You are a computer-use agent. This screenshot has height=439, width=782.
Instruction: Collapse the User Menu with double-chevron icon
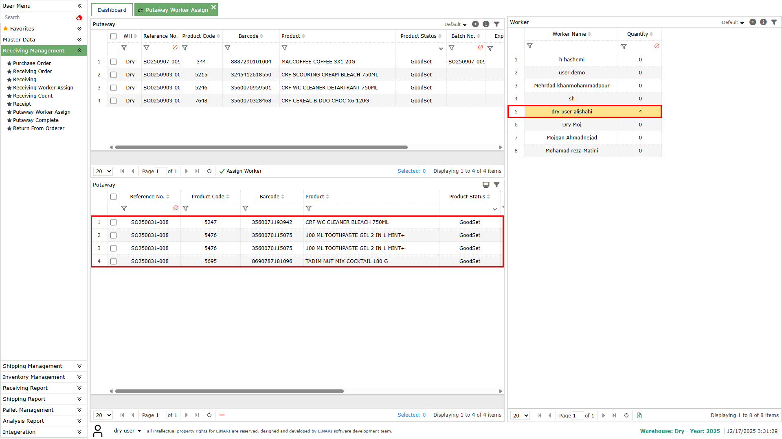[79, 6]
